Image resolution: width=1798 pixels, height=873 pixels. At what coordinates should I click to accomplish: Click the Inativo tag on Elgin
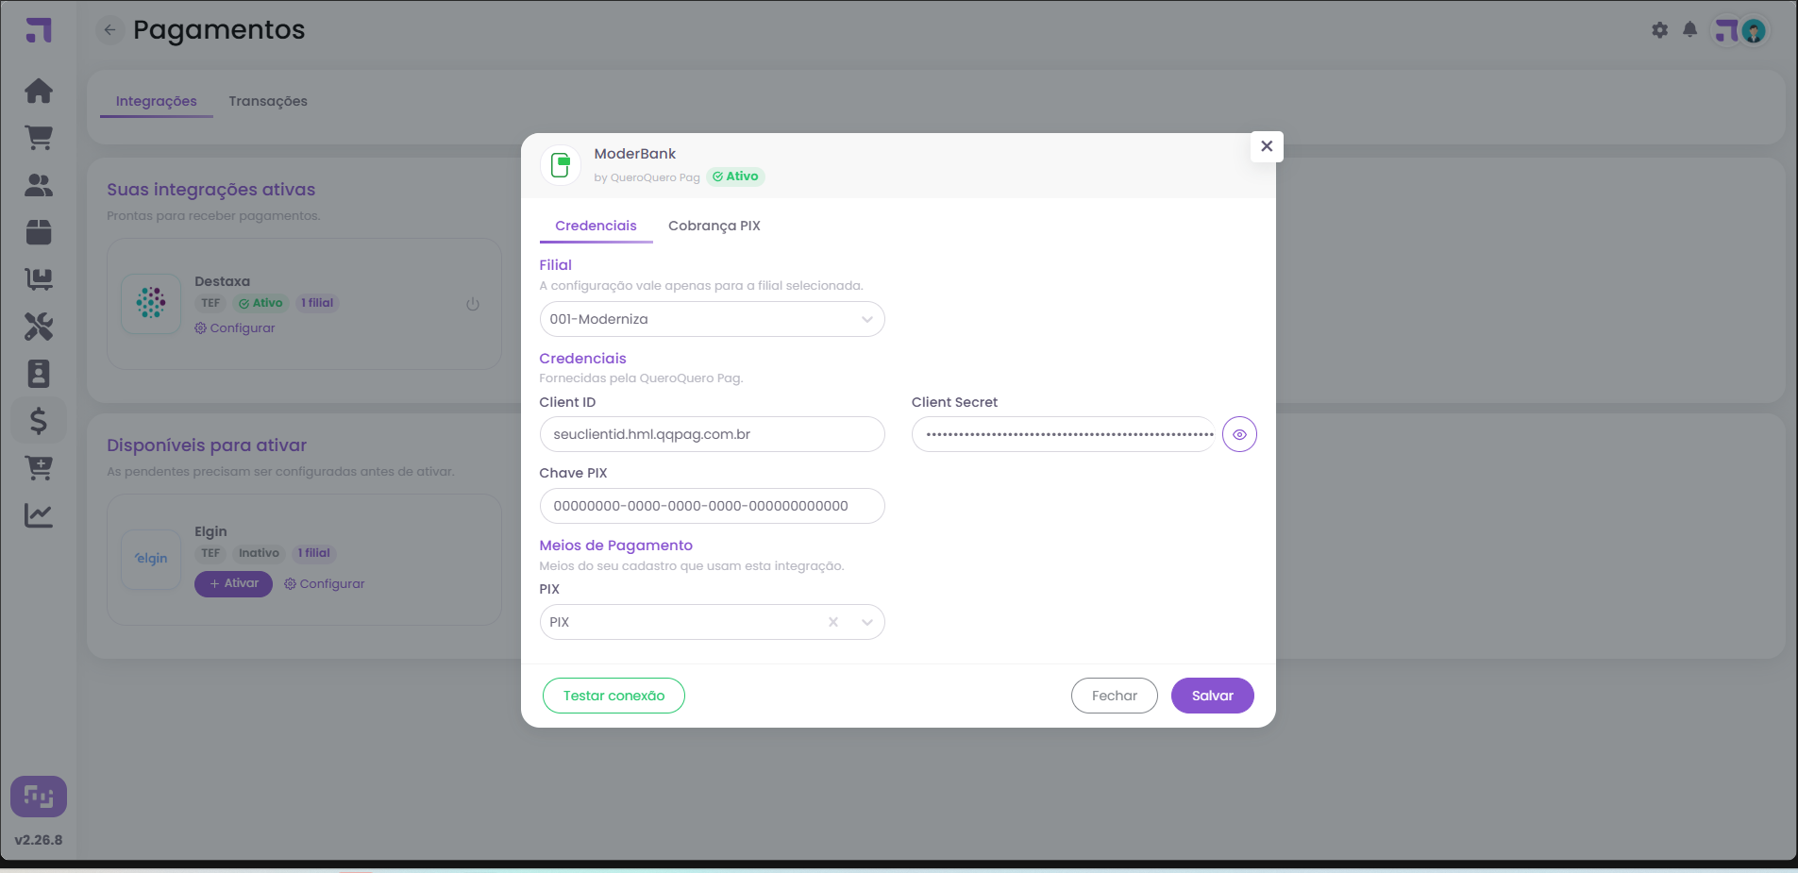coord(259,553)
